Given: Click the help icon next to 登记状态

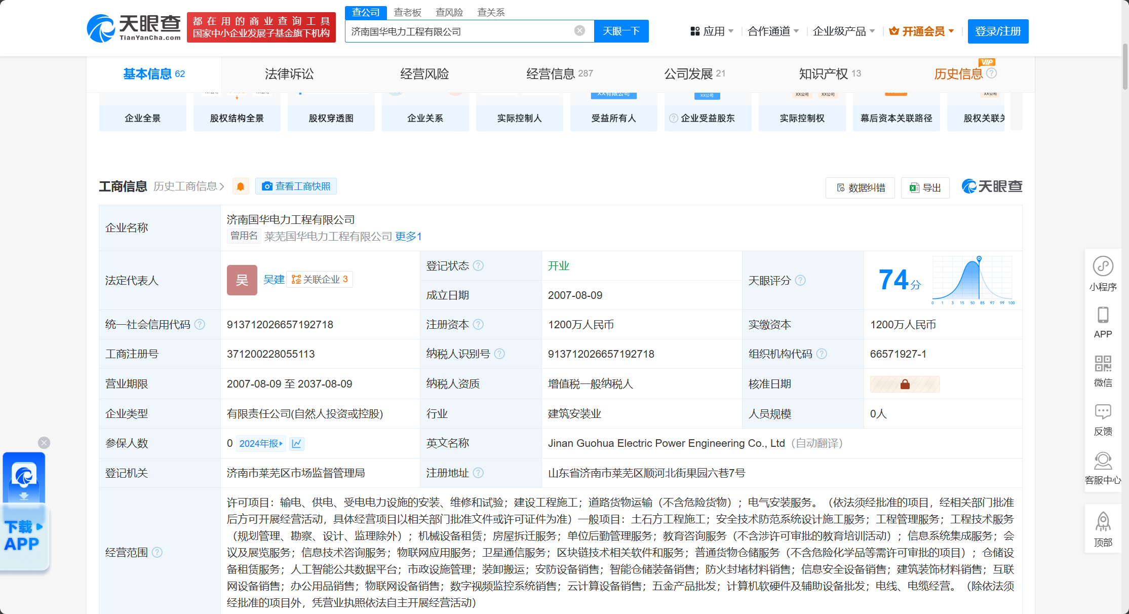Looking at the screenshot, I should pyautogui.click(x=478, y=266).
